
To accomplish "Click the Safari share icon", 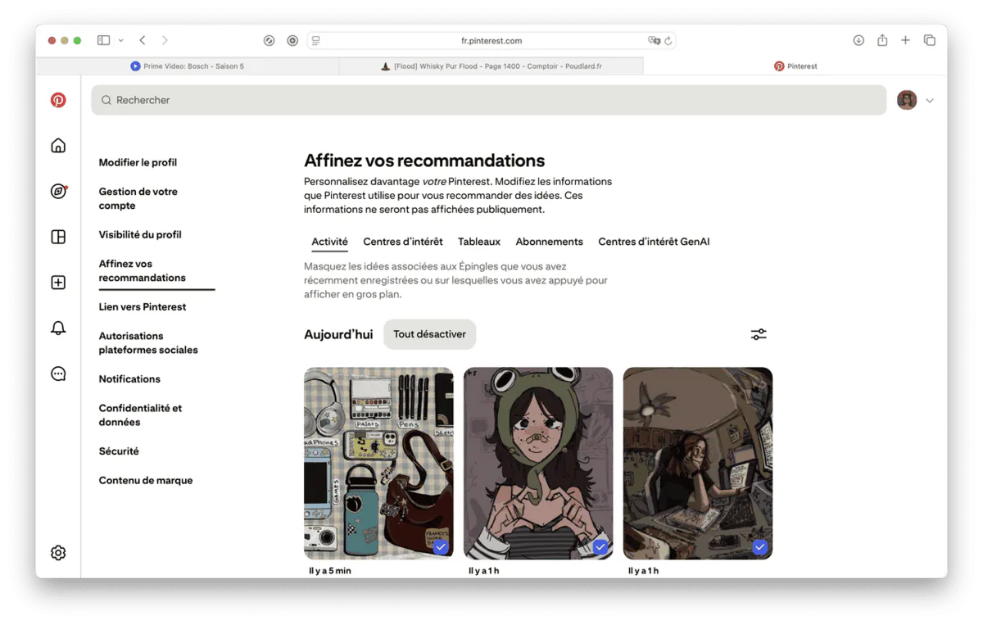I will click(882, 40).
